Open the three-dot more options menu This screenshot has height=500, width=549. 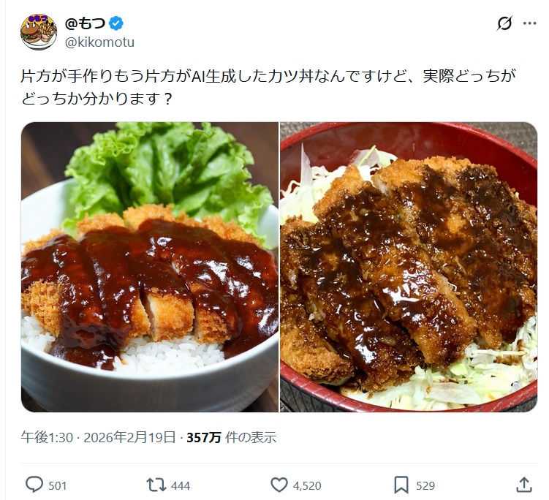[530, 23]
